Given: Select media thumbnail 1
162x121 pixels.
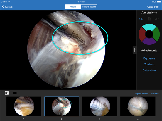Looking at the screenshot, I should [24, 106].
